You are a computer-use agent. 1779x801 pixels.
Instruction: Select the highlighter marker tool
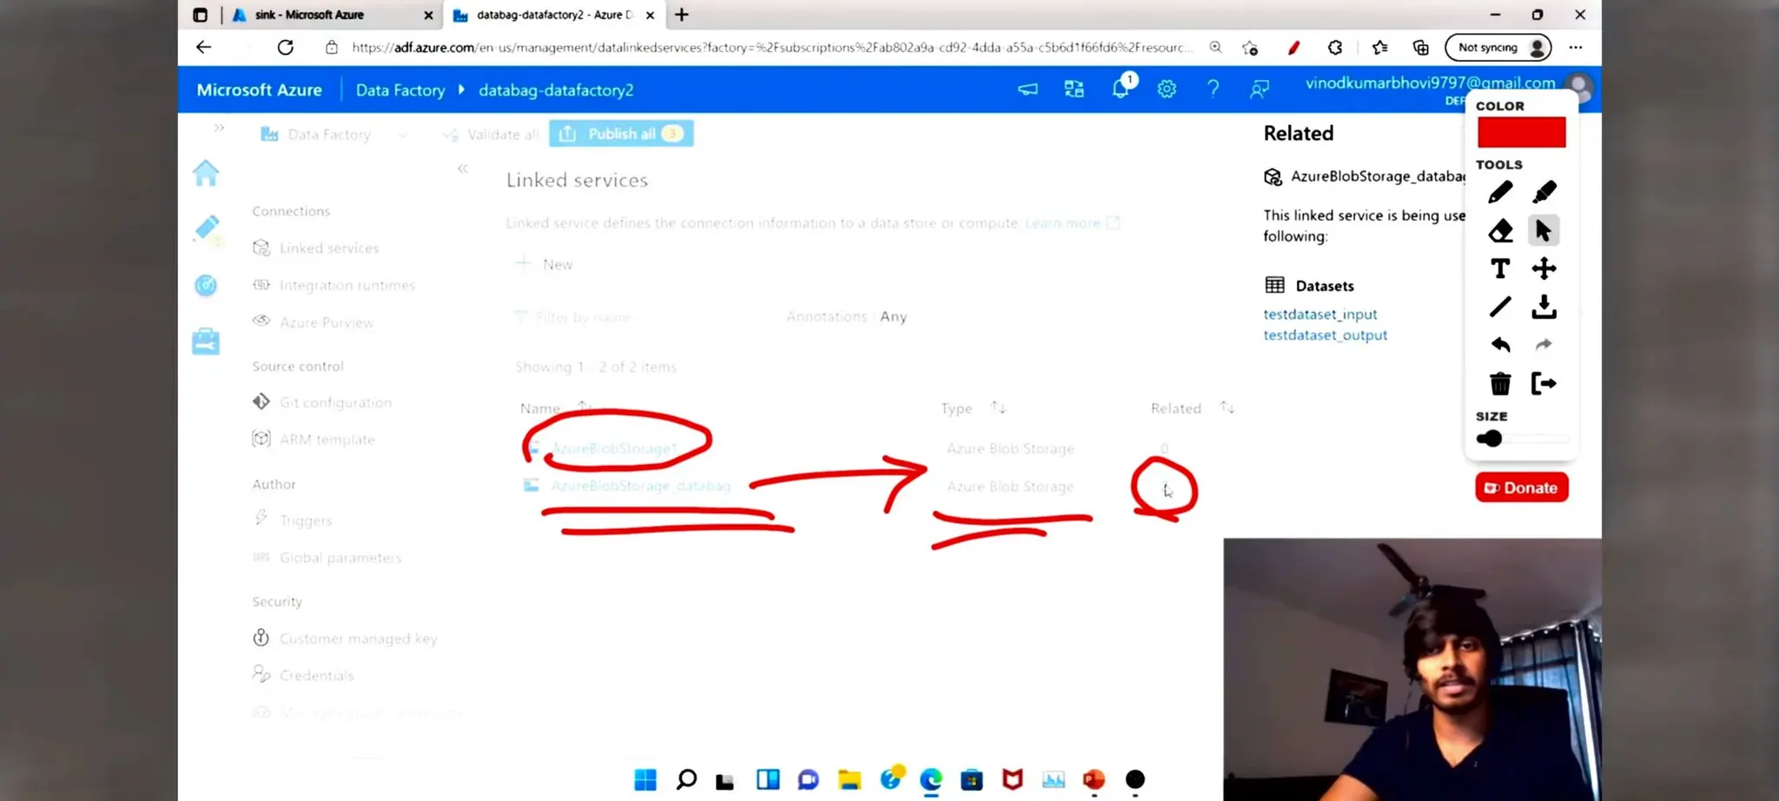(1544, 192)
